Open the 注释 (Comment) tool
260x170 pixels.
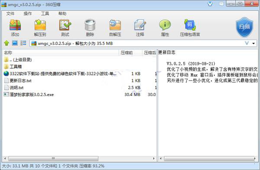point(140,28)
